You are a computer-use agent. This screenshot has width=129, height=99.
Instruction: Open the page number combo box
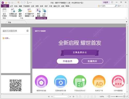[61, 96]
